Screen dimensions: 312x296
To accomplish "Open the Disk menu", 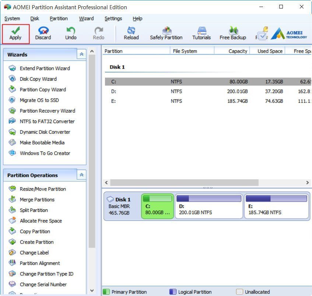I will pos(35,18).
